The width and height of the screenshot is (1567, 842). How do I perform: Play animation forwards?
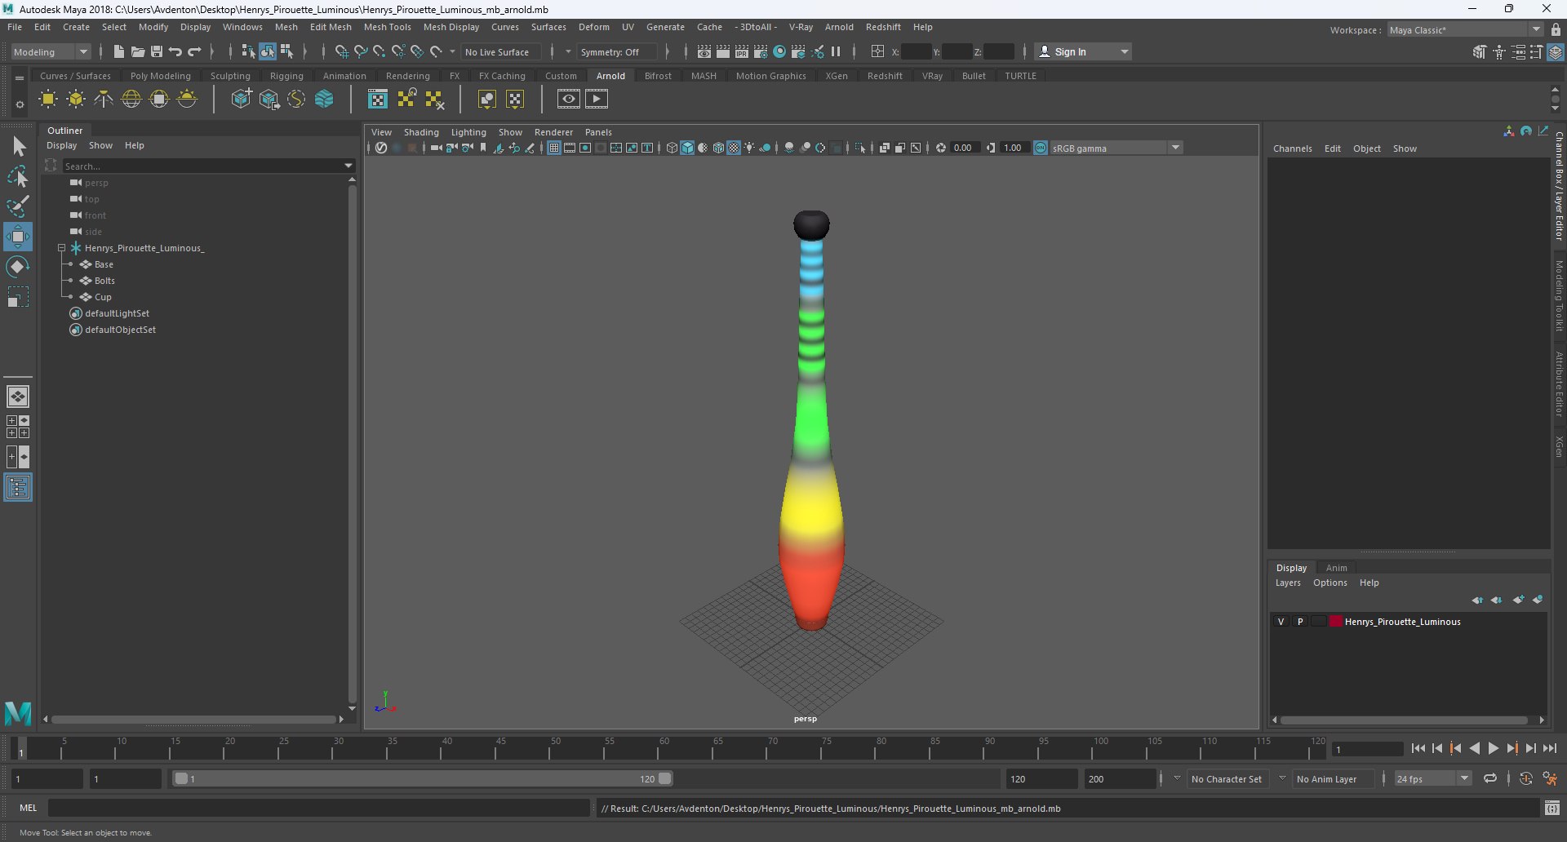(x=1493, y=748)
